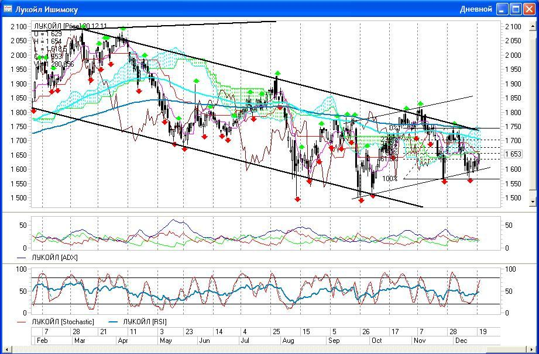Click the '21' date label
The width and height of the screenshot is (539, 354).
[104, 332]
